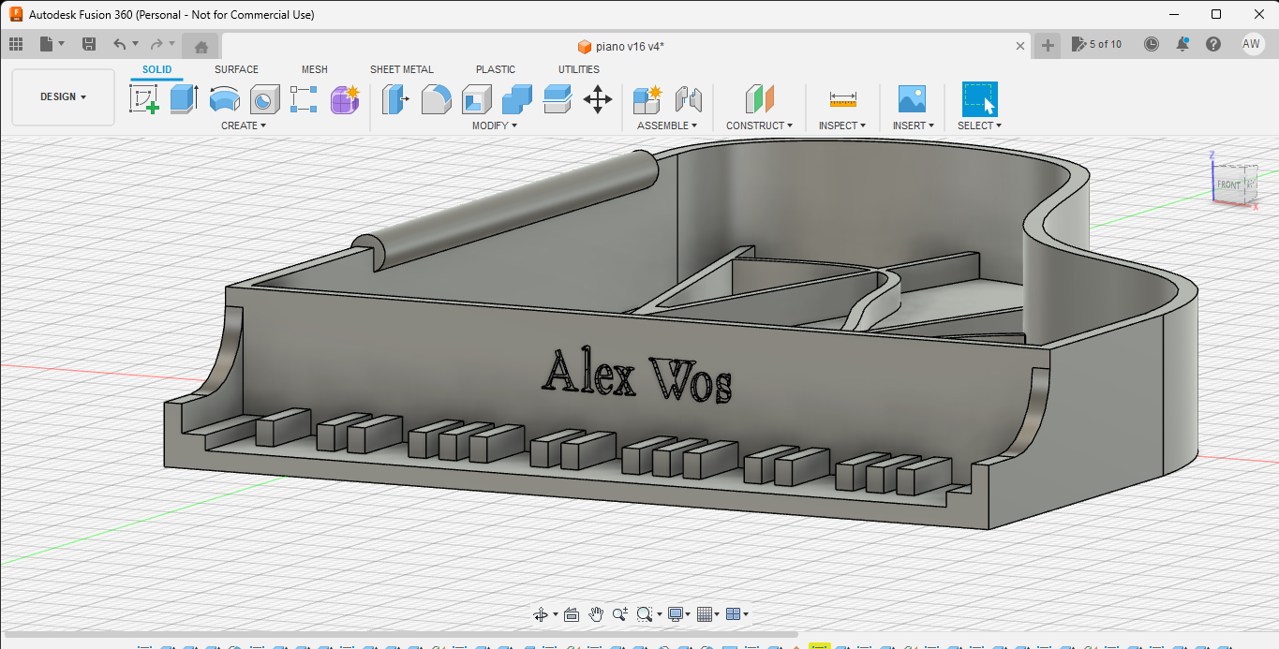Image resolution: width=1279 pixels, height=649 pixels.
Task: Activate the Shell tool
Action: pyautogui.click(x=476, y=99)
